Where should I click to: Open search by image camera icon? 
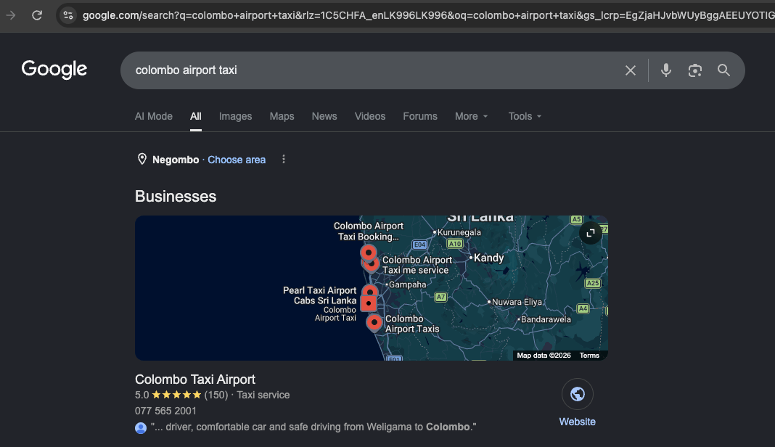click(695, 70)
